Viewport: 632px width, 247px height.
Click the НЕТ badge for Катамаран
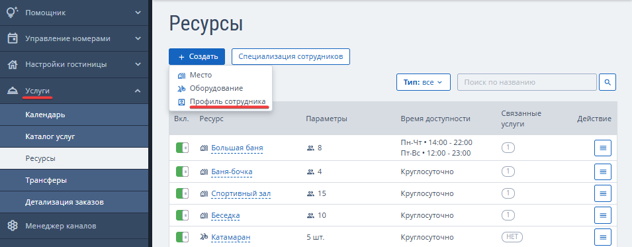tap(512, 237)
